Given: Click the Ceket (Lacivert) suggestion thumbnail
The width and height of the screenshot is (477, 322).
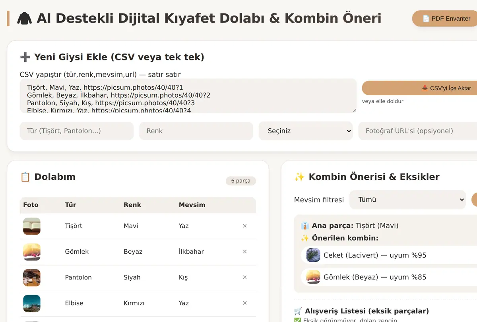Looking at the screenshot, I should [x=313, y=255].
